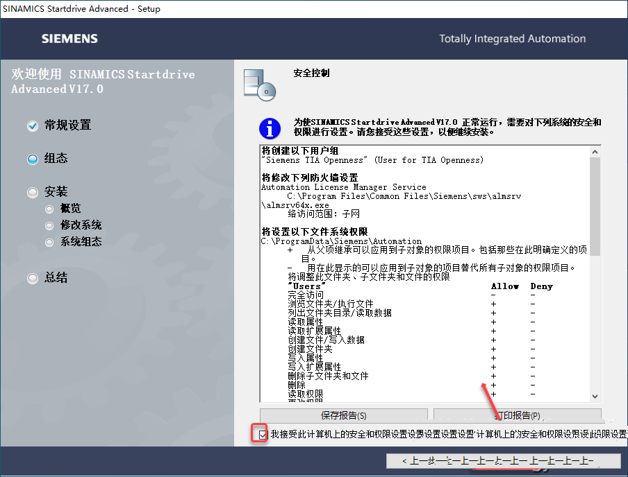Viewport: 628px width, 477px height.
Task: Click the 读取扩展属性 permission row
Action: pyautogui.click(x=315, y=331)
